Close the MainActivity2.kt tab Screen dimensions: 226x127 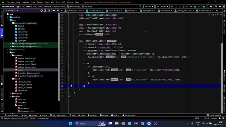[103, 11]
